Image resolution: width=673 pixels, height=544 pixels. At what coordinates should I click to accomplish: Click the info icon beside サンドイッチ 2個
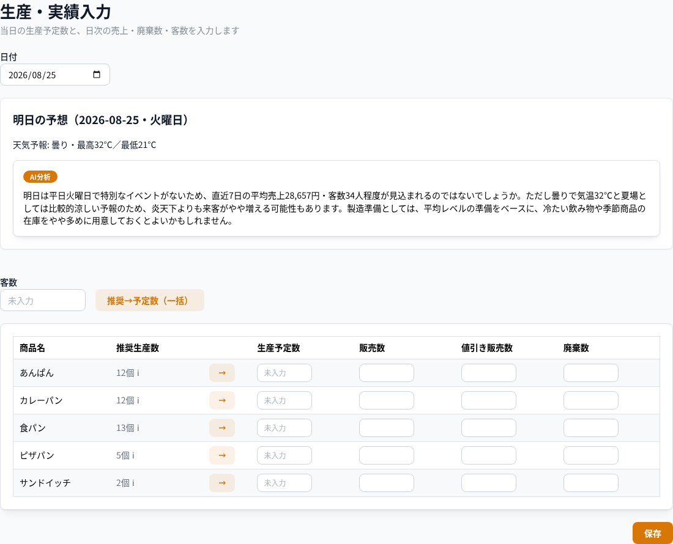pyautogui.click(x=133, y=483)
